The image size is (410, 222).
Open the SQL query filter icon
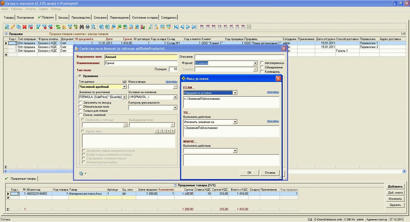pos(76,27)
